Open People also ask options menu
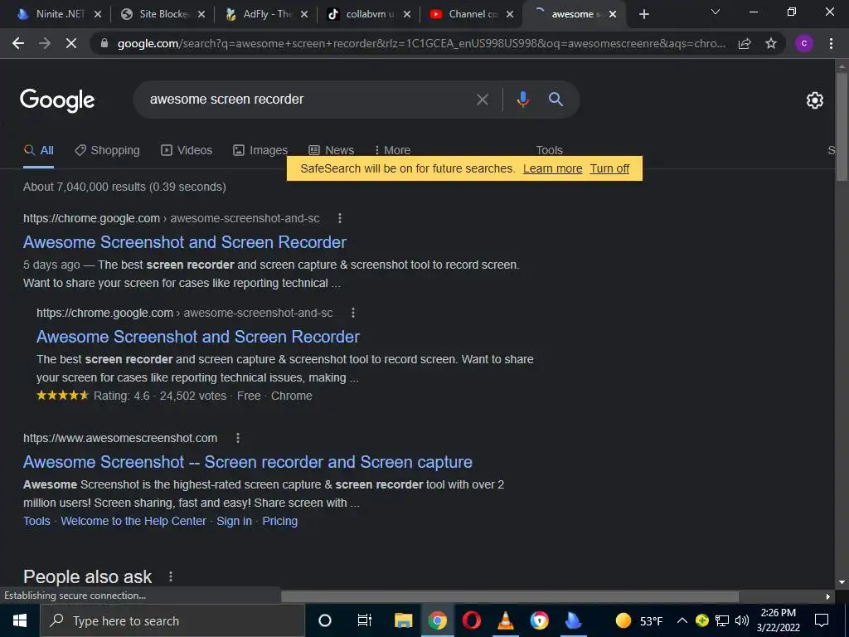The height and width of the screenshot is (637, 849). click(171, 576)
